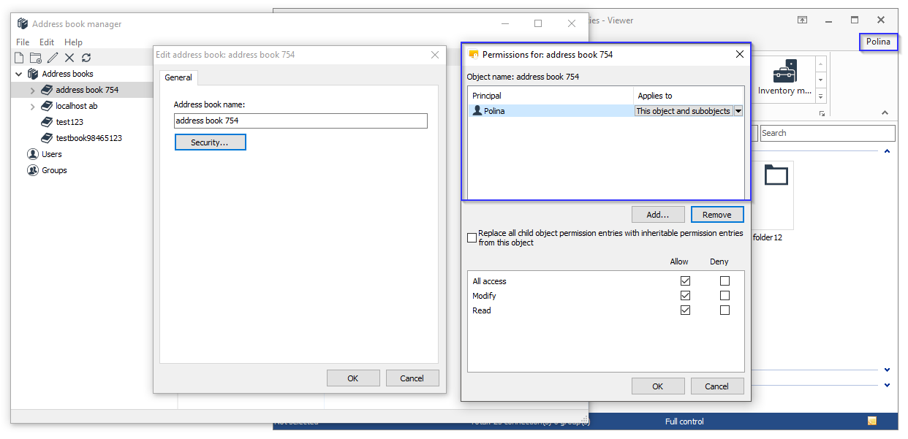Image resolution: width=908 pixels, height=439 pixels.
Task: Select the Users node icon
Action: 33,154
